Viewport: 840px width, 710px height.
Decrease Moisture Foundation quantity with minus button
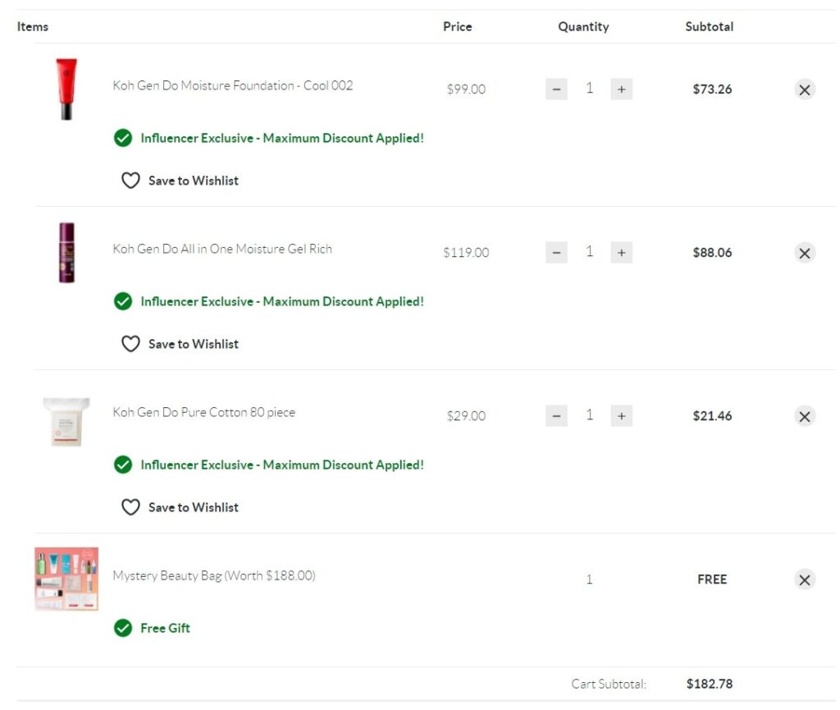[x=556, y=89]
